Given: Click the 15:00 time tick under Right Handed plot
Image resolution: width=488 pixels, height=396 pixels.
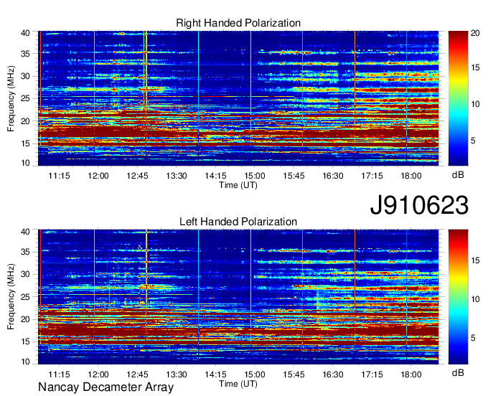Looking at the screenshot, I should (x=255, y=176).
